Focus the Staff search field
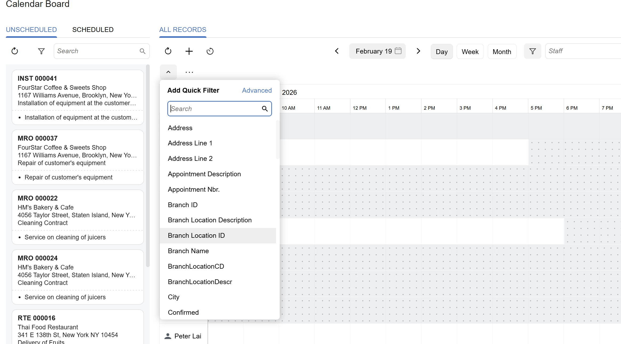 (583, 51)
